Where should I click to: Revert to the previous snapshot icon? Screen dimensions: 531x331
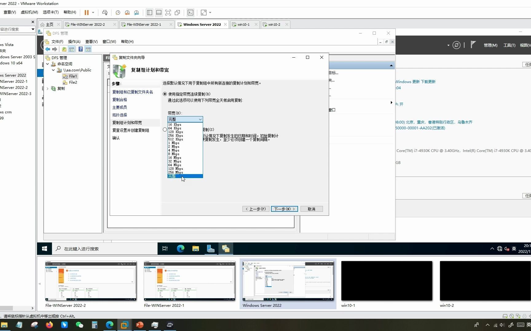pos(127,13)
